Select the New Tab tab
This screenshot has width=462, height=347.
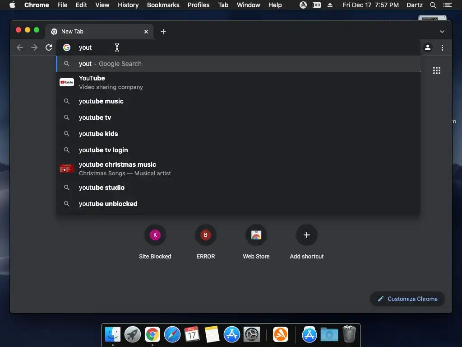coord(99,32)
